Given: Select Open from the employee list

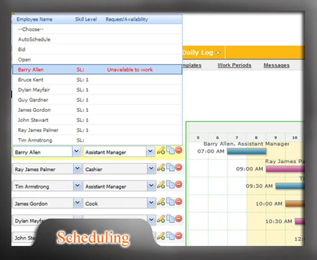Looking at the screenshot, I should (97, 59).
